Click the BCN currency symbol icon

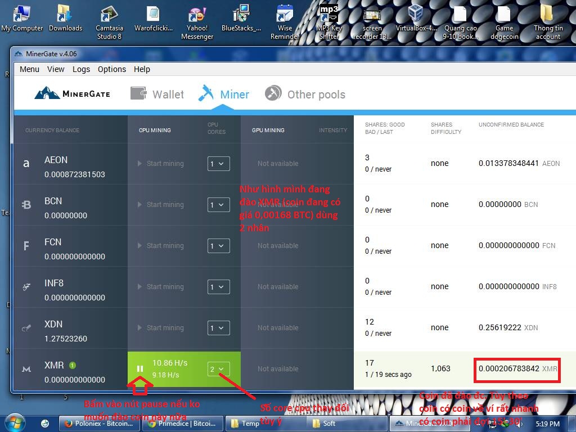26,204
